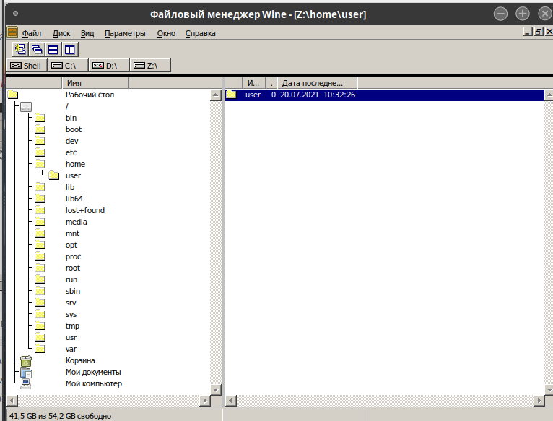Switch to the C:\ drive

point(68,66)
